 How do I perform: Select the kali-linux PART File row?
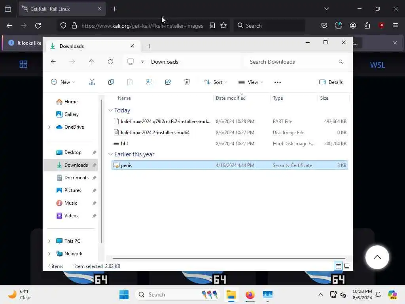[230, 121]
